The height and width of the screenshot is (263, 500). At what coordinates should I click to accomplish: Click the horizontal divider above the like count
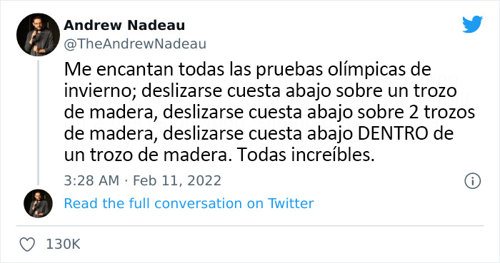pyautogui.click(x=250, y=226)
